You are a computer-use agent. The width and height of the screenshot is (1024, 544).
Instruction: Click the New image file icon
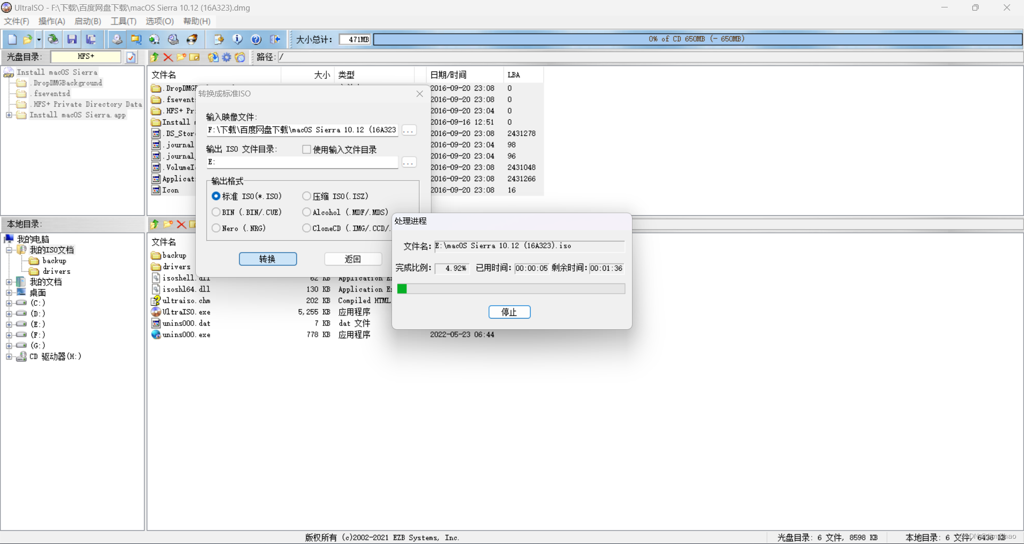[x=12, y=39]
